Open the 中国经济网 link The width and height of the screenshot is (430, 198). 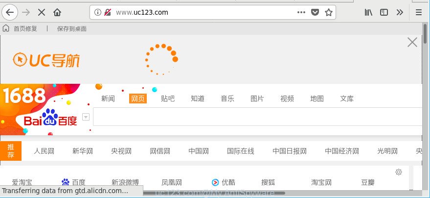(342, 151)
